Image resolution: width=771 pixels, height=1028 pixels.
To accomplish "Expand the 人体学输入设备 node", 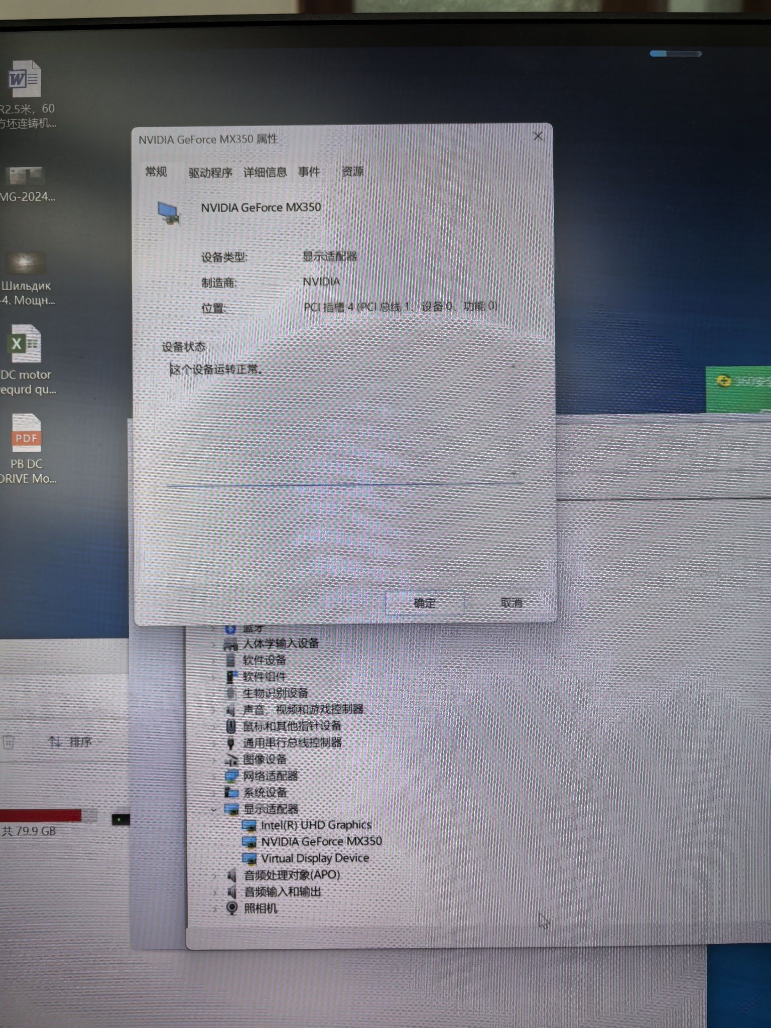I will point(213,645).
